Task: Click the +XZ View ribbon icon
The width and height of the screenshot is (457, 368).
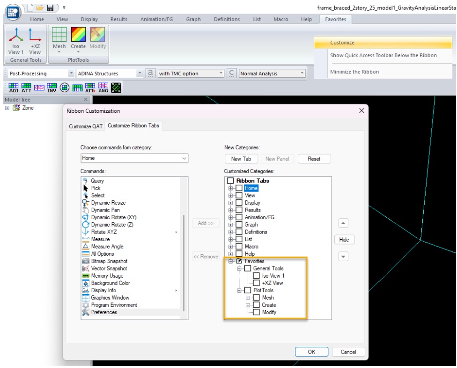Action: (35, 36)
